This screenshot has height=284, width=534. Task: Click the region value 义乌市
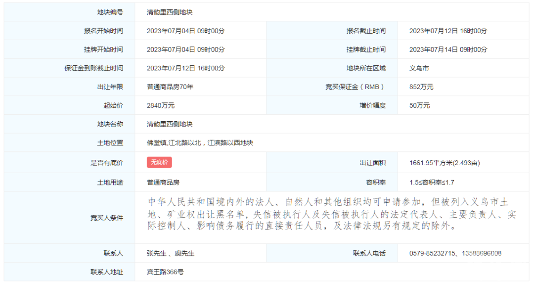pyautogui.click(x=419, y=68)
